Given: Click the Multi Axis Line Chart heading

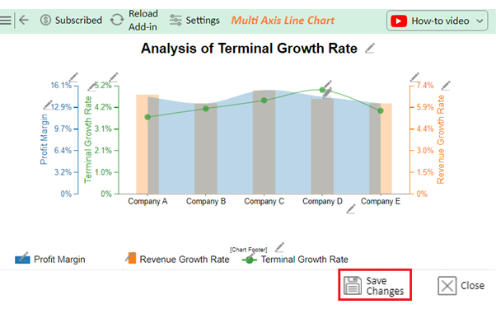Looking at the screenshot, I should tap(283, 21).
